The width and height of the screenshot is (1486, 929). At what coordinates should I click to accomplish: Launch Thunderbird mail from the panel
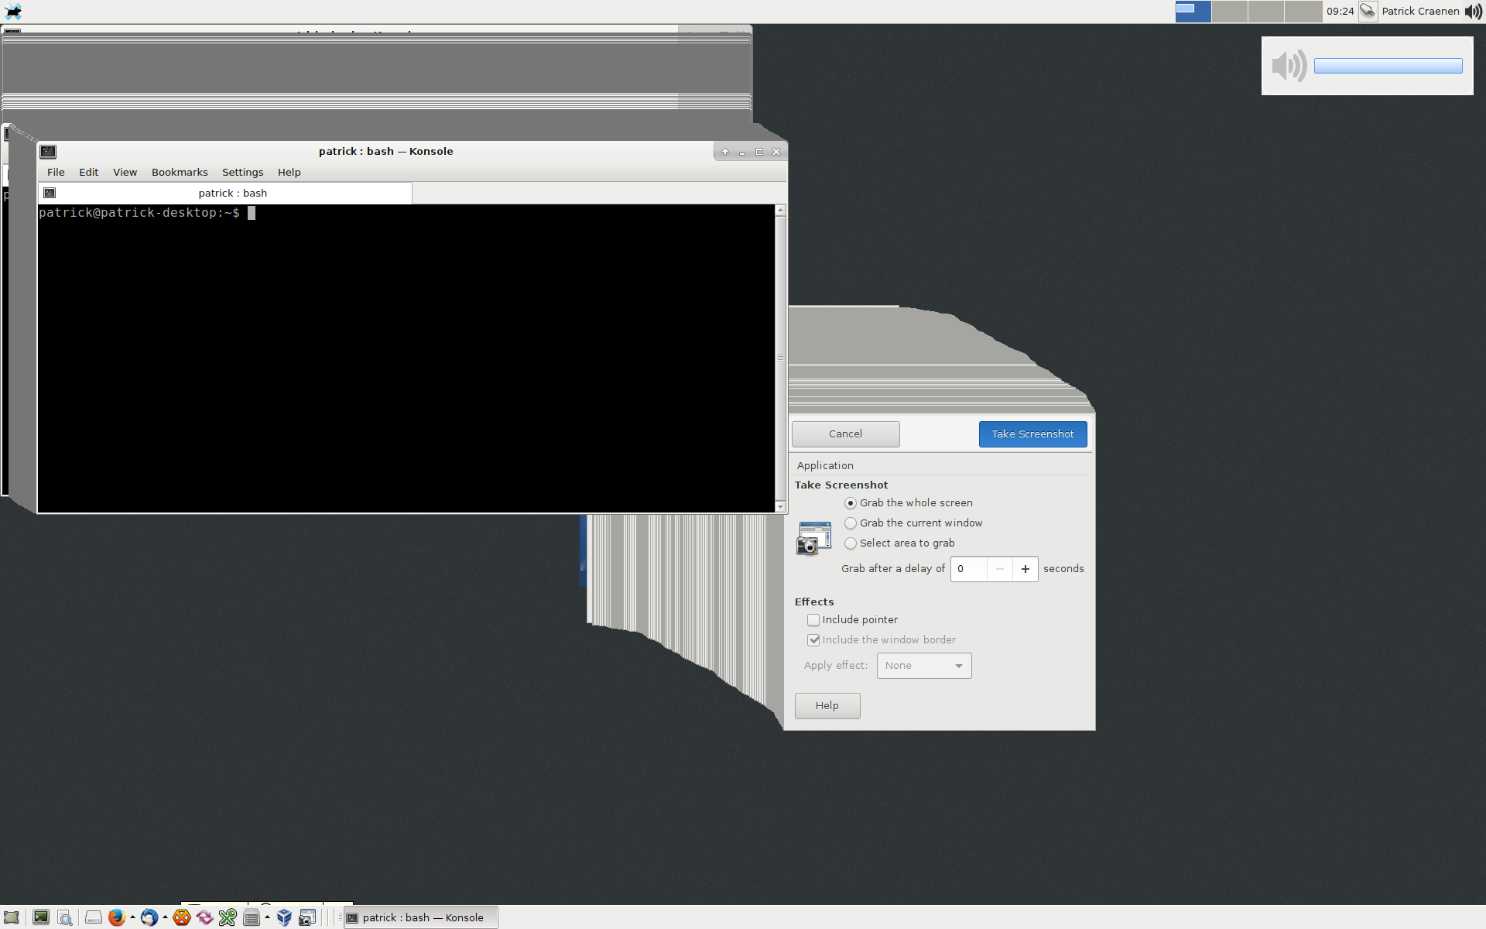pos(149,917)
